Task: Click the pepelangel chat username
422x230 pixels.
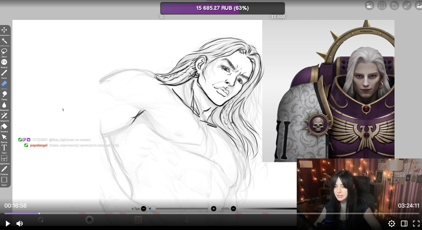Action: click(39, 145)
